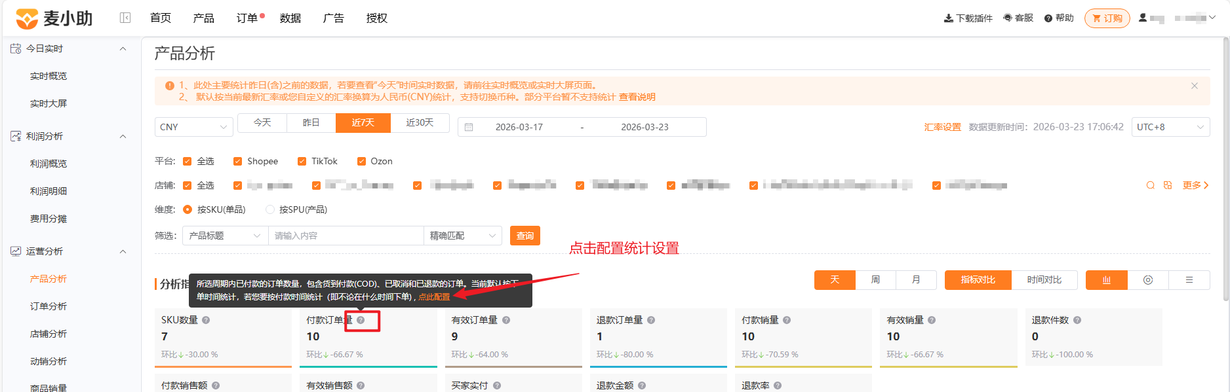This screenshot has width=1230, height=392.
Task: Open 订单分析 in the sidebar
Action: [49, 306]
